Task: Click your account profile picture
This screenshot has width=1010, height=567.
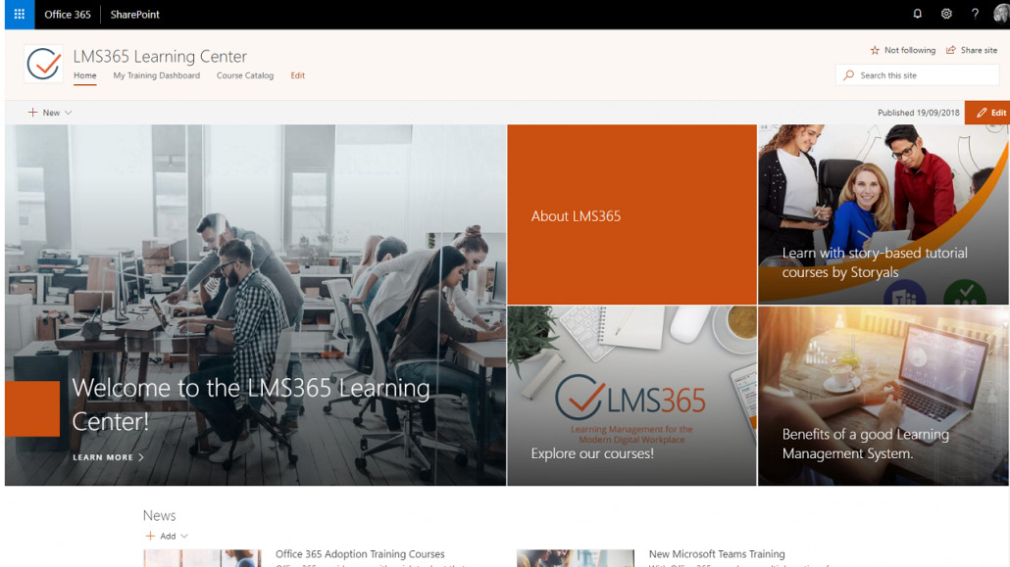Action: point(1000,13)
